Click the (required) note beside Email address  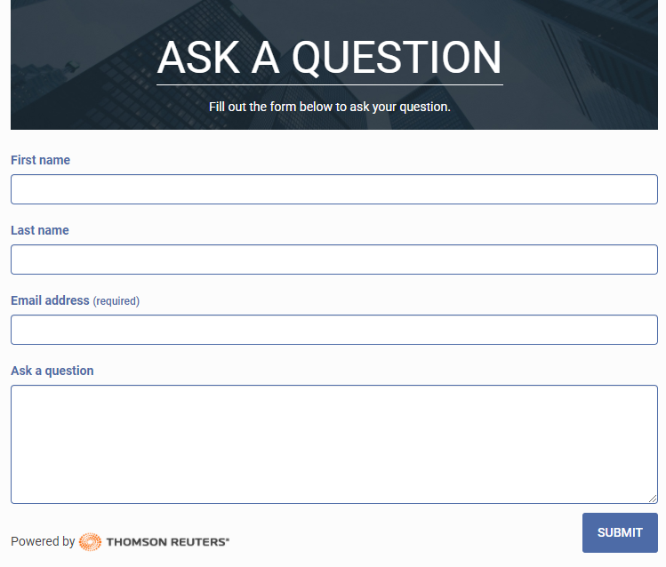116,301
